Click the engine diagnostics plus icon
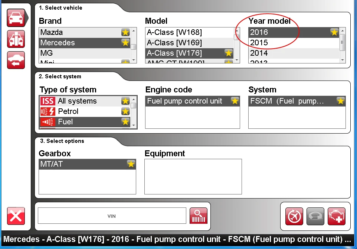Viewport: 357px width, 249px height. (337, 216)
